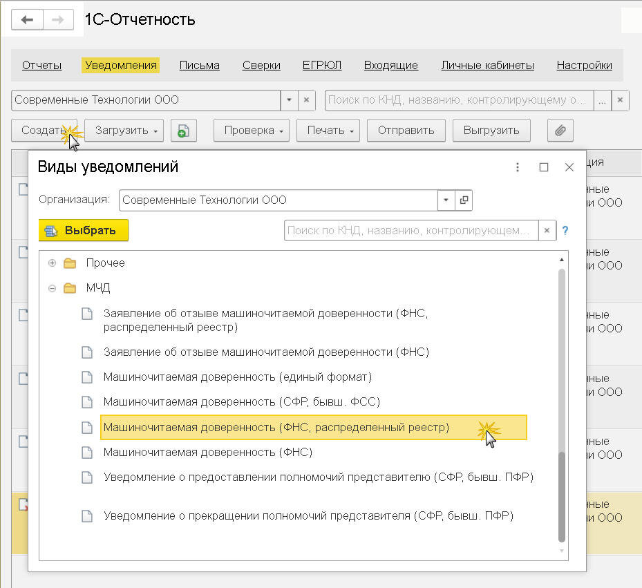Click the back navigation arrow
The image size is (642, 588).
point(27,19)
